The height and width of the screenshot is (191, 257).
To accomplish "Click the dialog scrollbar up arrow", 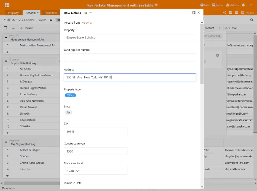I will click(202, 22).
